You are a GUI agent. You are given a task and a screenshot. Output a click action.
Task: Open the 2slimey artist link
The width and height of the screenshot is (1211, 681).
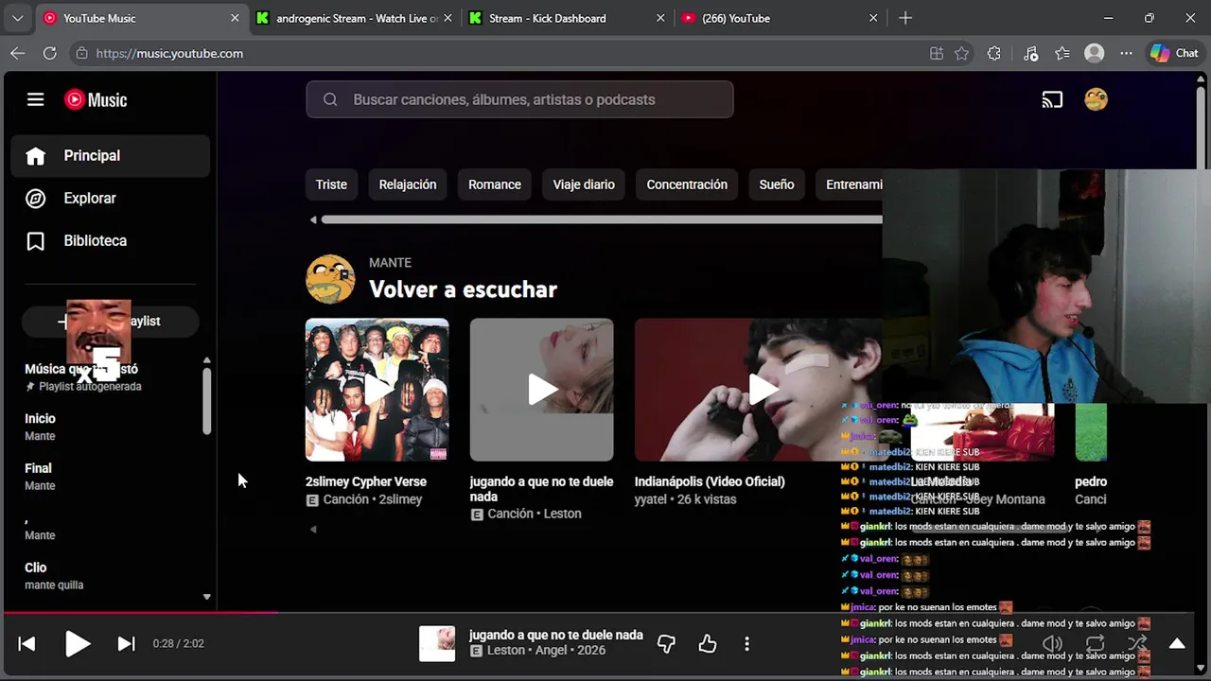coord(401,499)
